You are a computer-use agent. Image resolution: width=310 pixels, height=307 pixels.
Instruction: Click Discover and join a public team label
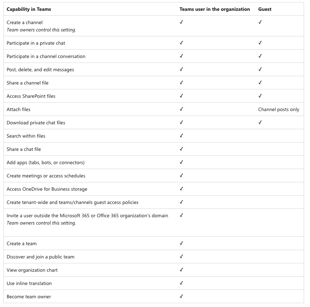point(41,257)
